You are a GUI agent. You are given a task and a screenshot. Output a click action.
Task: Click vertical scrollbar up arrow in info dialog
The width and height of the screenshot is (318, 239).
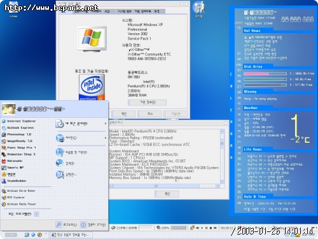click(x=222, y=131)
